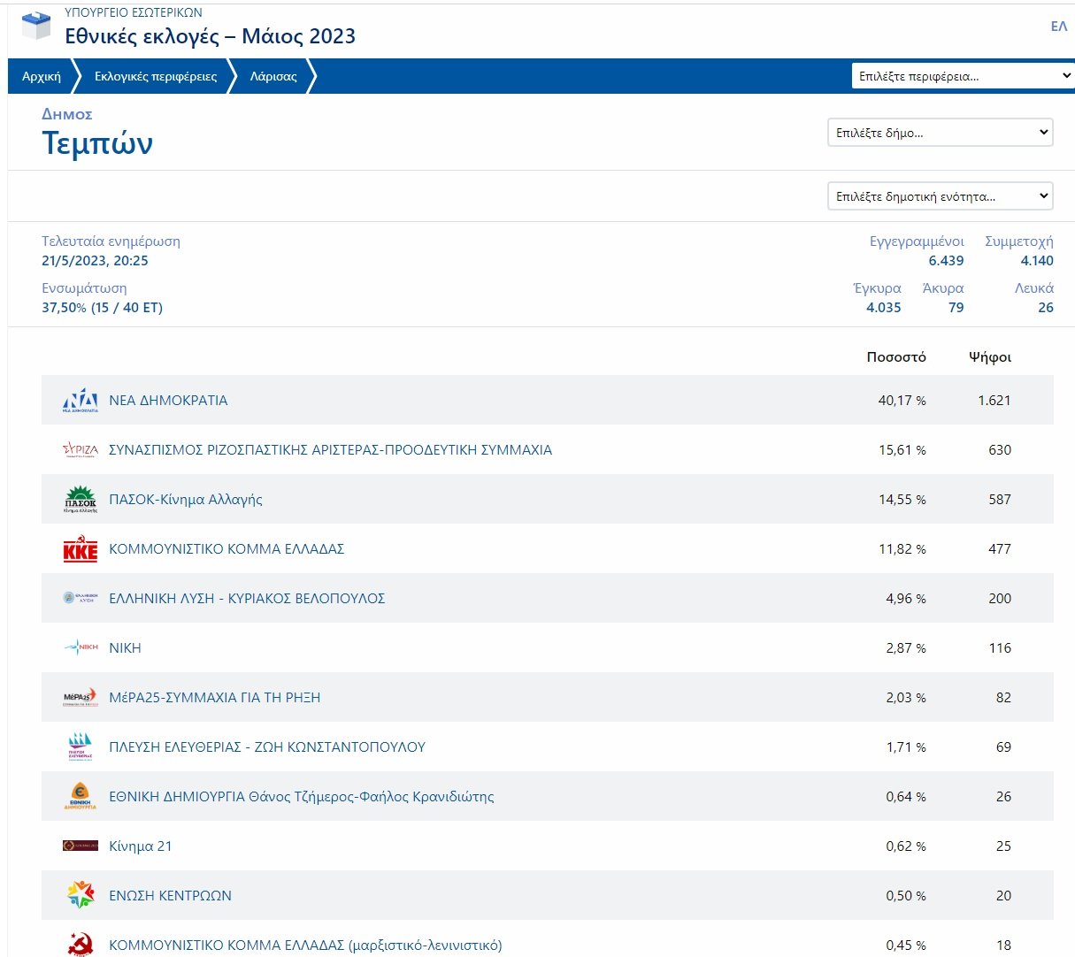The width and height of the screenshot is (1075, 957).
Task: Click the ΣΥΡΙΖΑ party logo
Action: (81, 450)
